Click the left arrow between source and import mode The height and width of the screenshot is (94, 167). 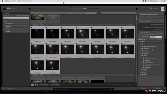click(x=30, y=9)
